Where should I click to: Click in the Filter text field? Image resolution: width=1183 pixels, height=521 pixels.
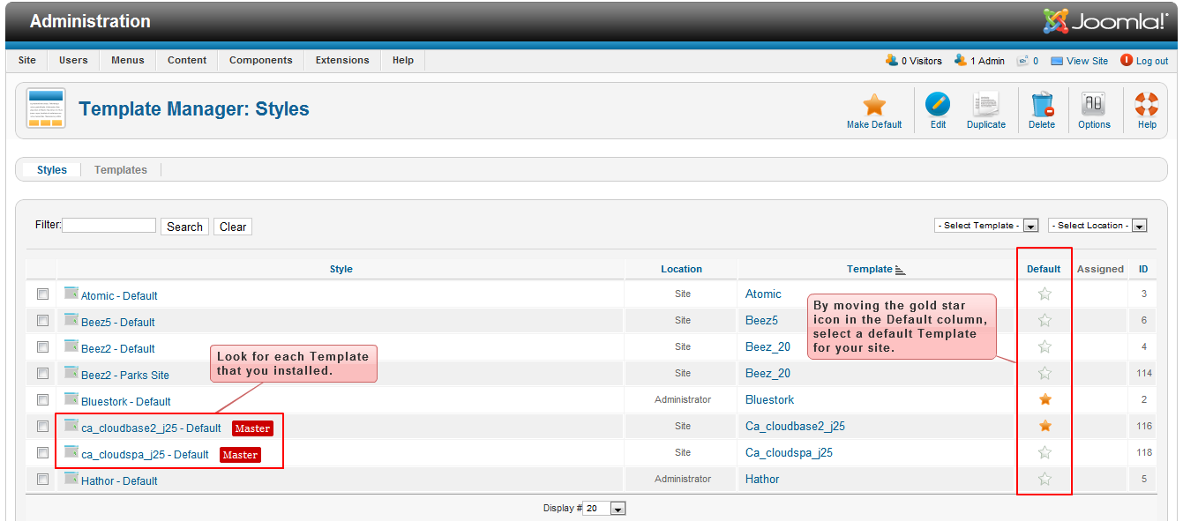pos(109,226)
